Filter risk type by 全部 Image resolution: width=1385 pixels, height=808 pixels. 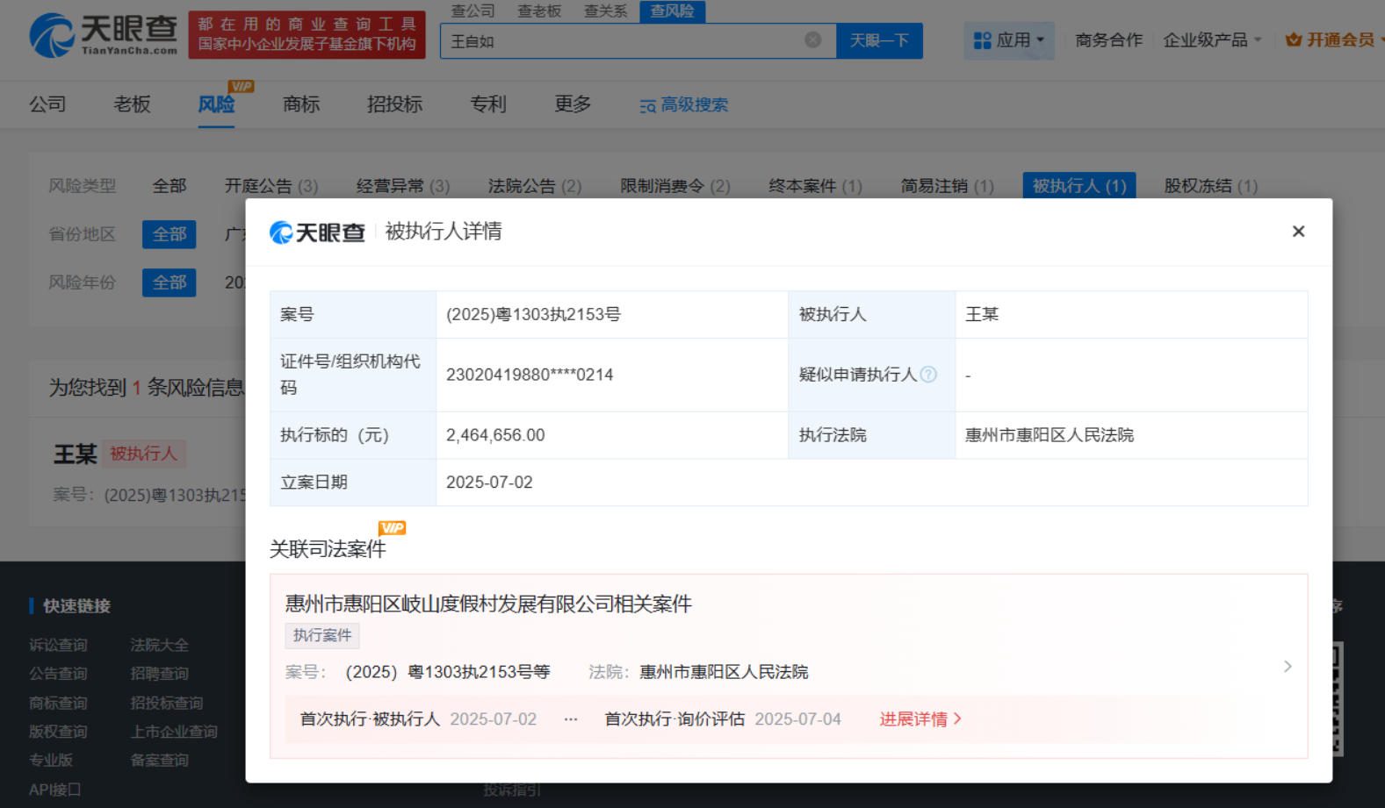point(170,186)
